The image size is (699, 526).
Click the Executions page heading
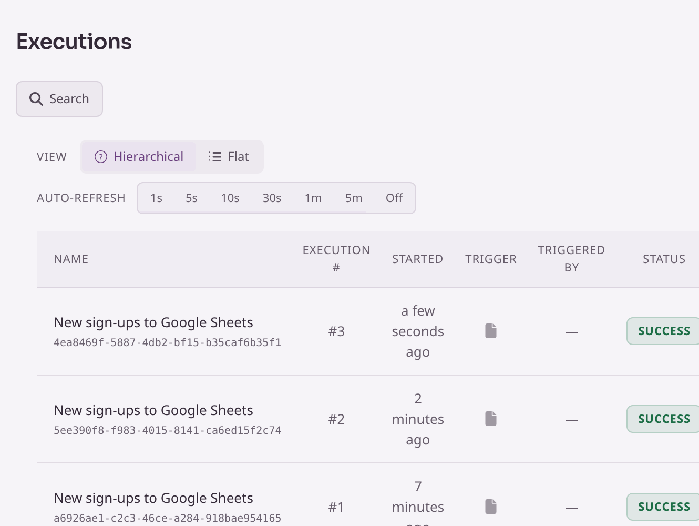click(74, 42)
